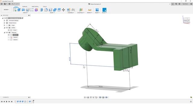Click the Insert image icon
Viewport: 193px width, 108px height.
coord(97,10)
